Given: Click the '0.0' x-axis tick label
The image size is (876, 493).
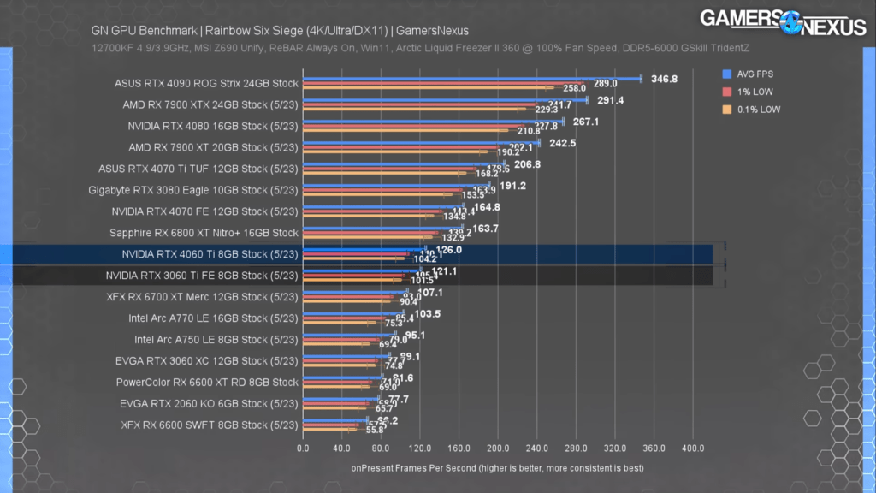Looking at the screenshot, I should 303,448.
